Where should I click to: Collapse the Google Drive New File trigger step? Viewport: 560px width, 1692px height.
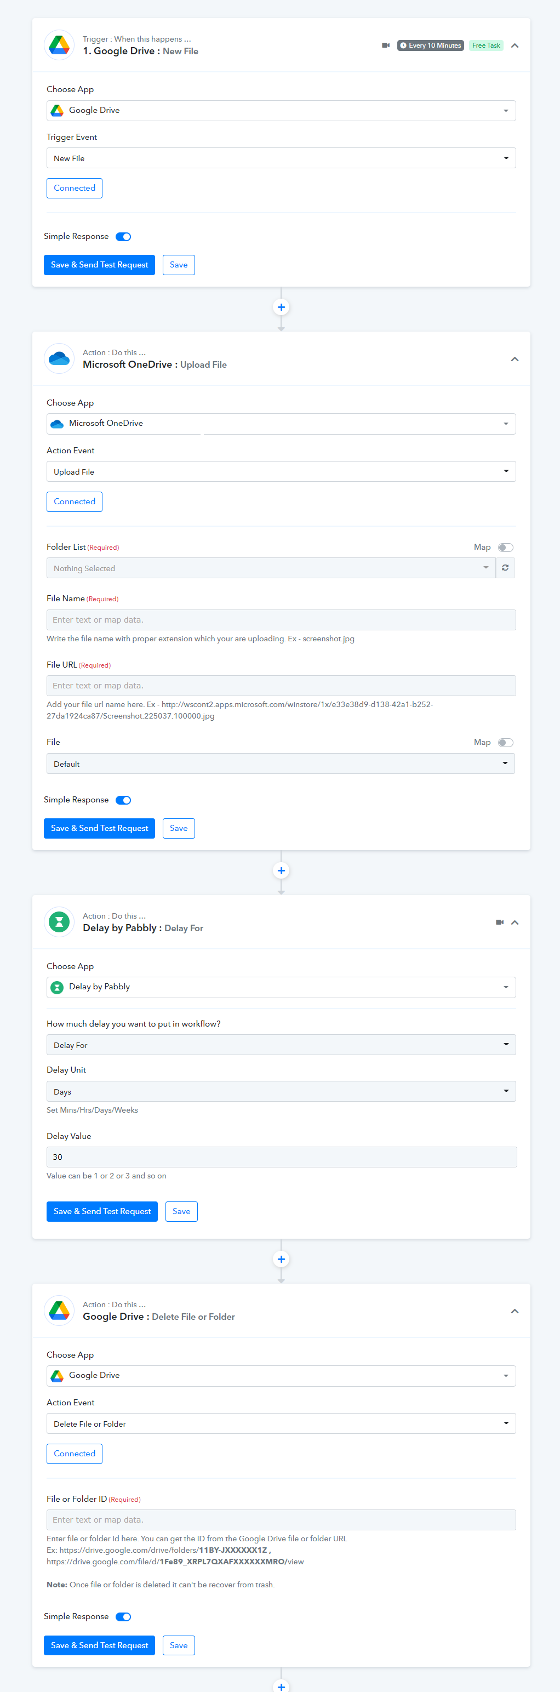pyautogui.click(x=515, y=45)
